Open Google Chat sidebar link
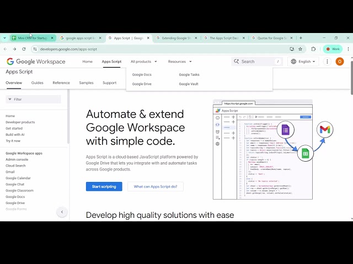Image resolution: width=353 pixels, height=264 pixels. [x=15, y=184]
